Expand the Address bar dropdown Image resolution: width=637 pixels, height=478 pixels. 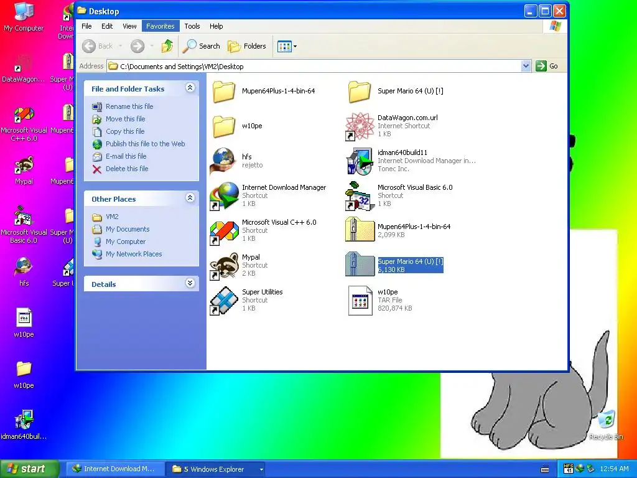pos(526,66)
